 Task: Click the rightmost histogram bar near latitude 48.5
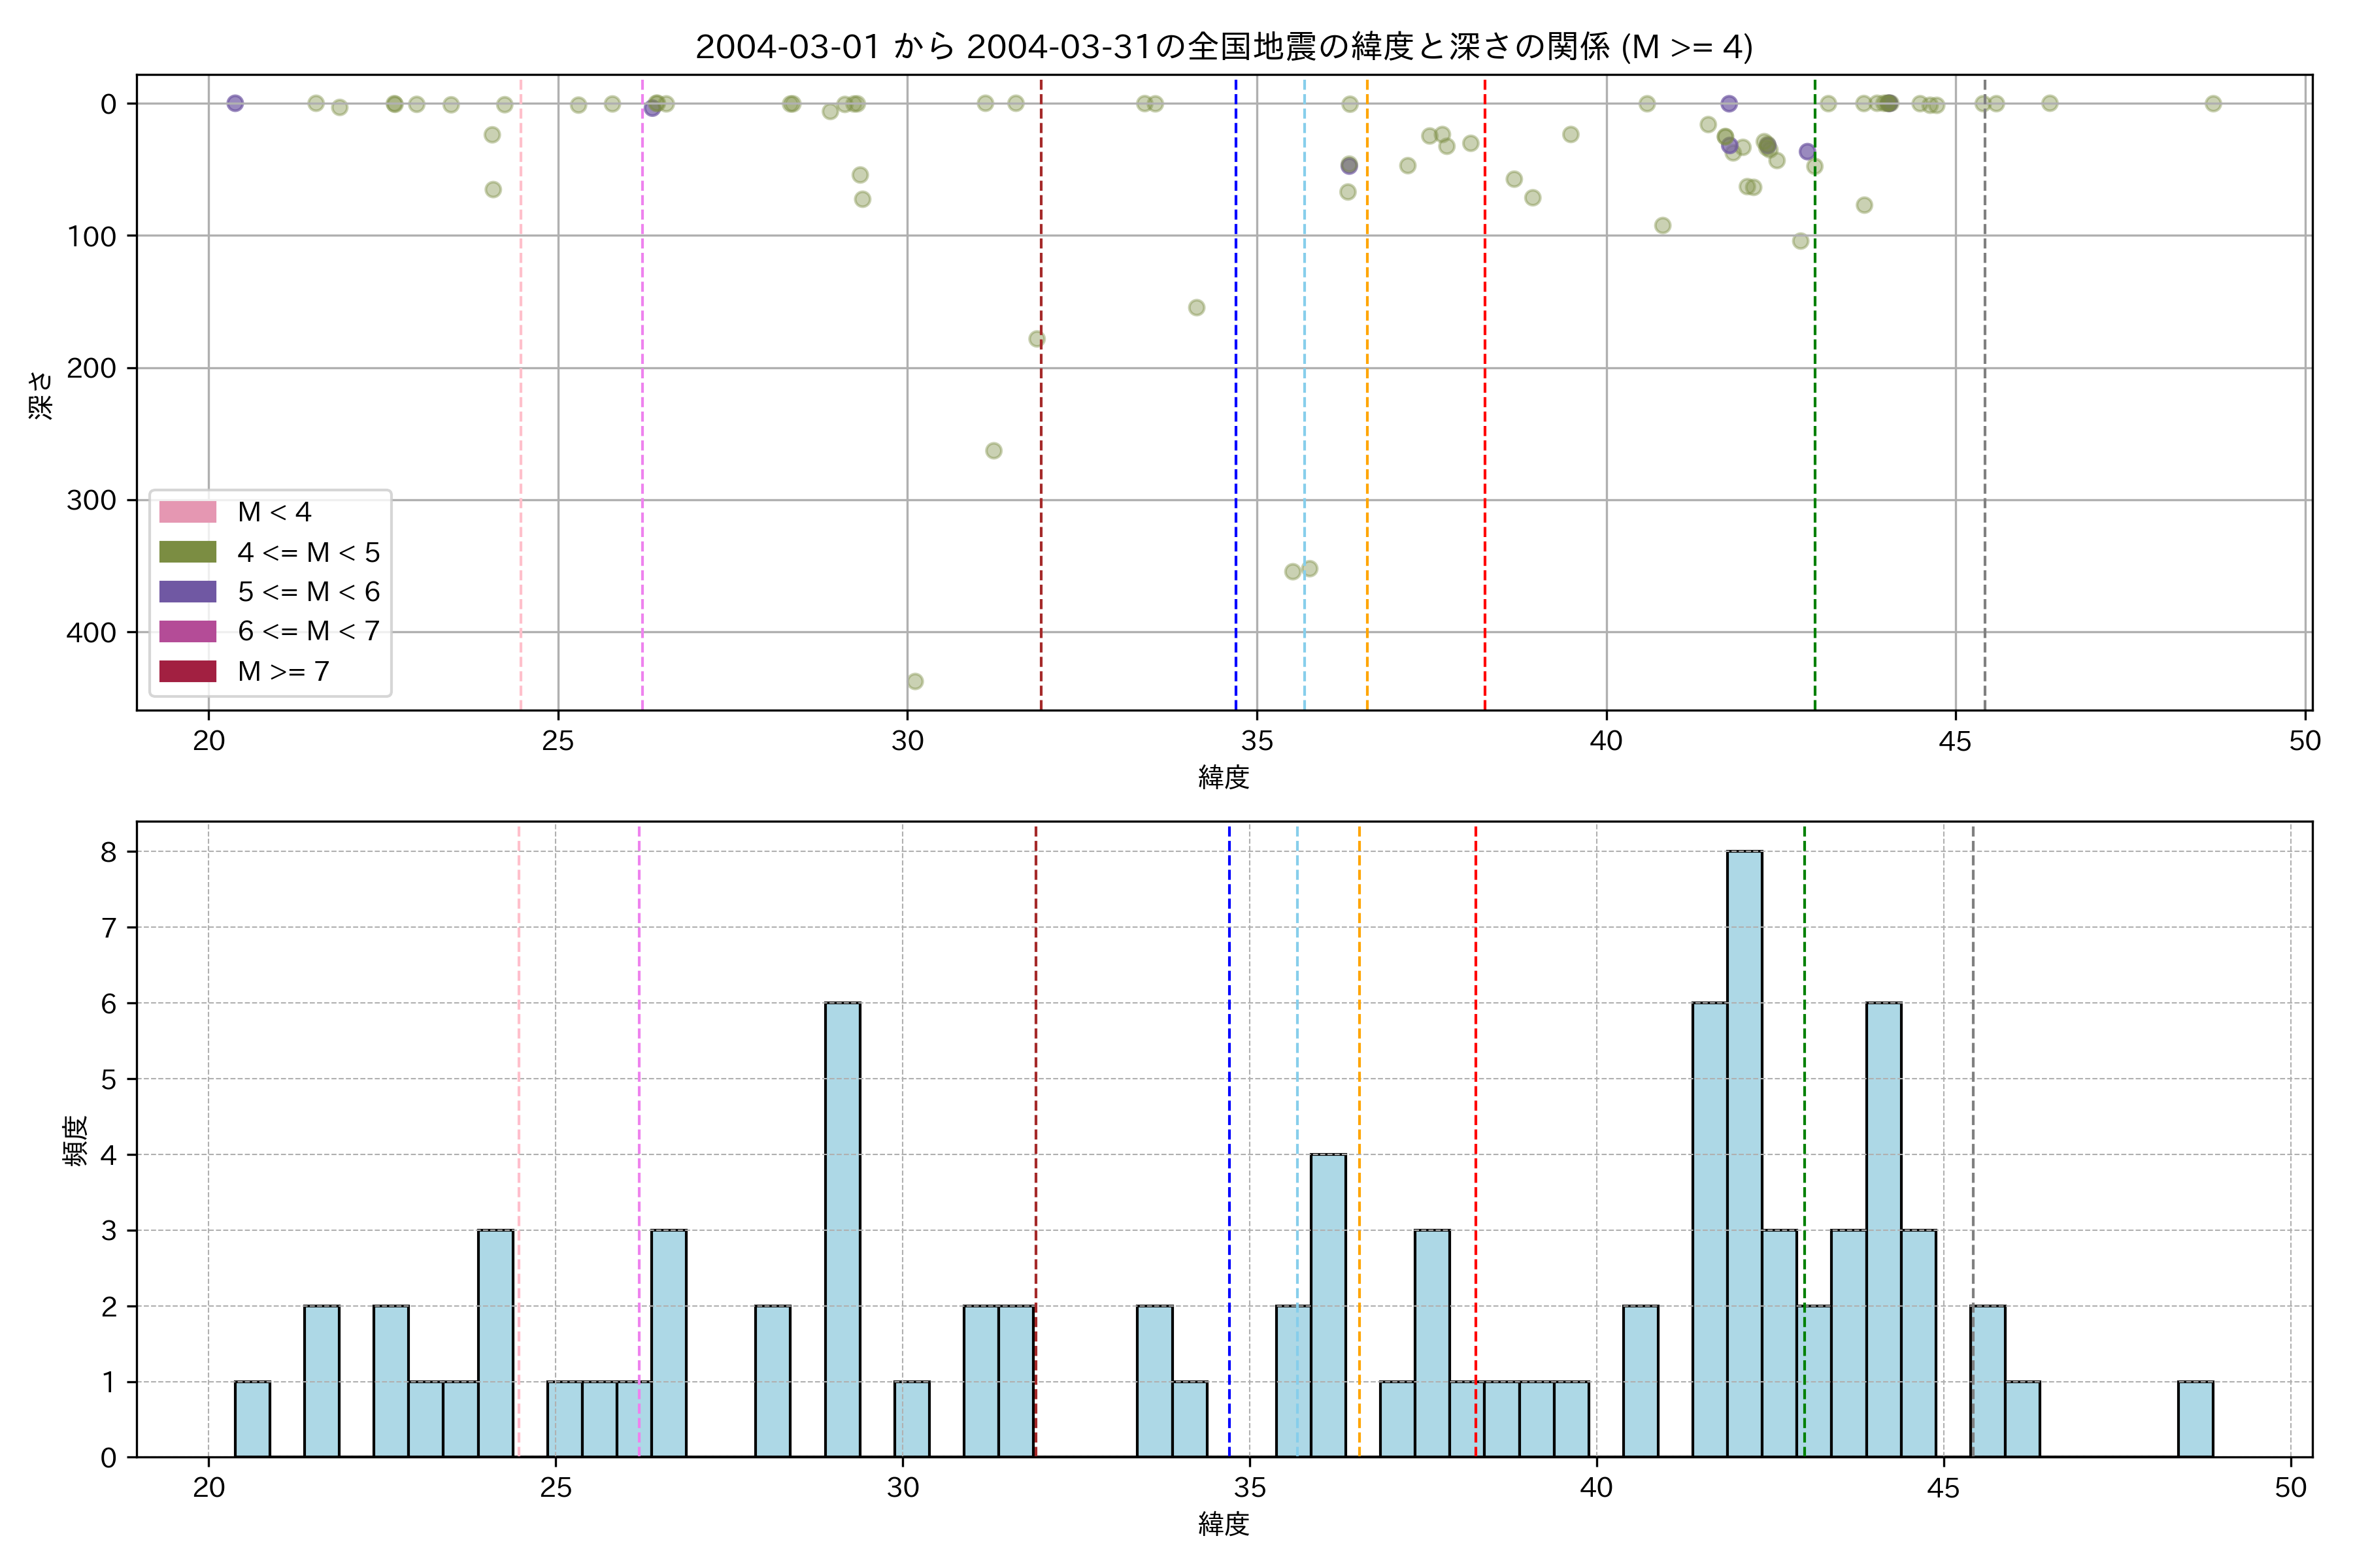coord(2195,1419)
